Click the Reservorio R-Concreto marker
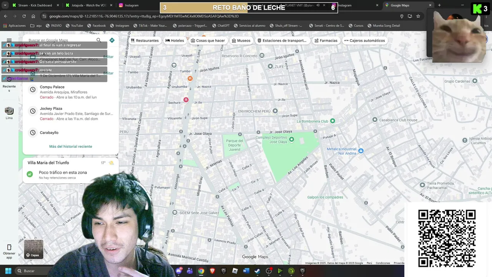The height and width of the screenshot is (277, 492). point(262,55)
